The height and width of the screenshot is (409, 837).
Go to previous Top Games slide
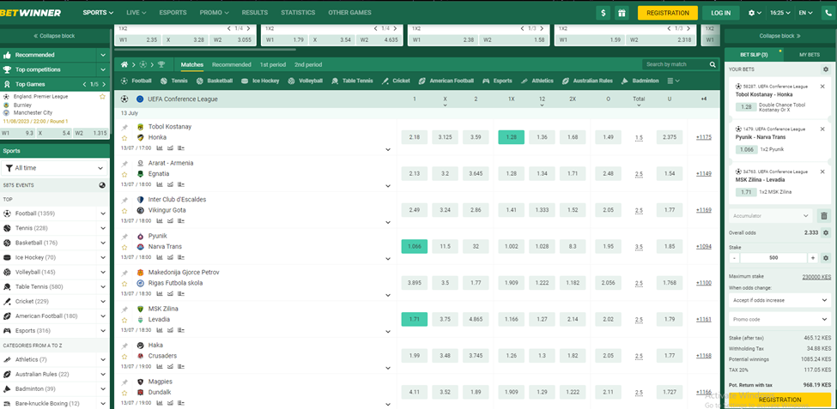[85, 84]
